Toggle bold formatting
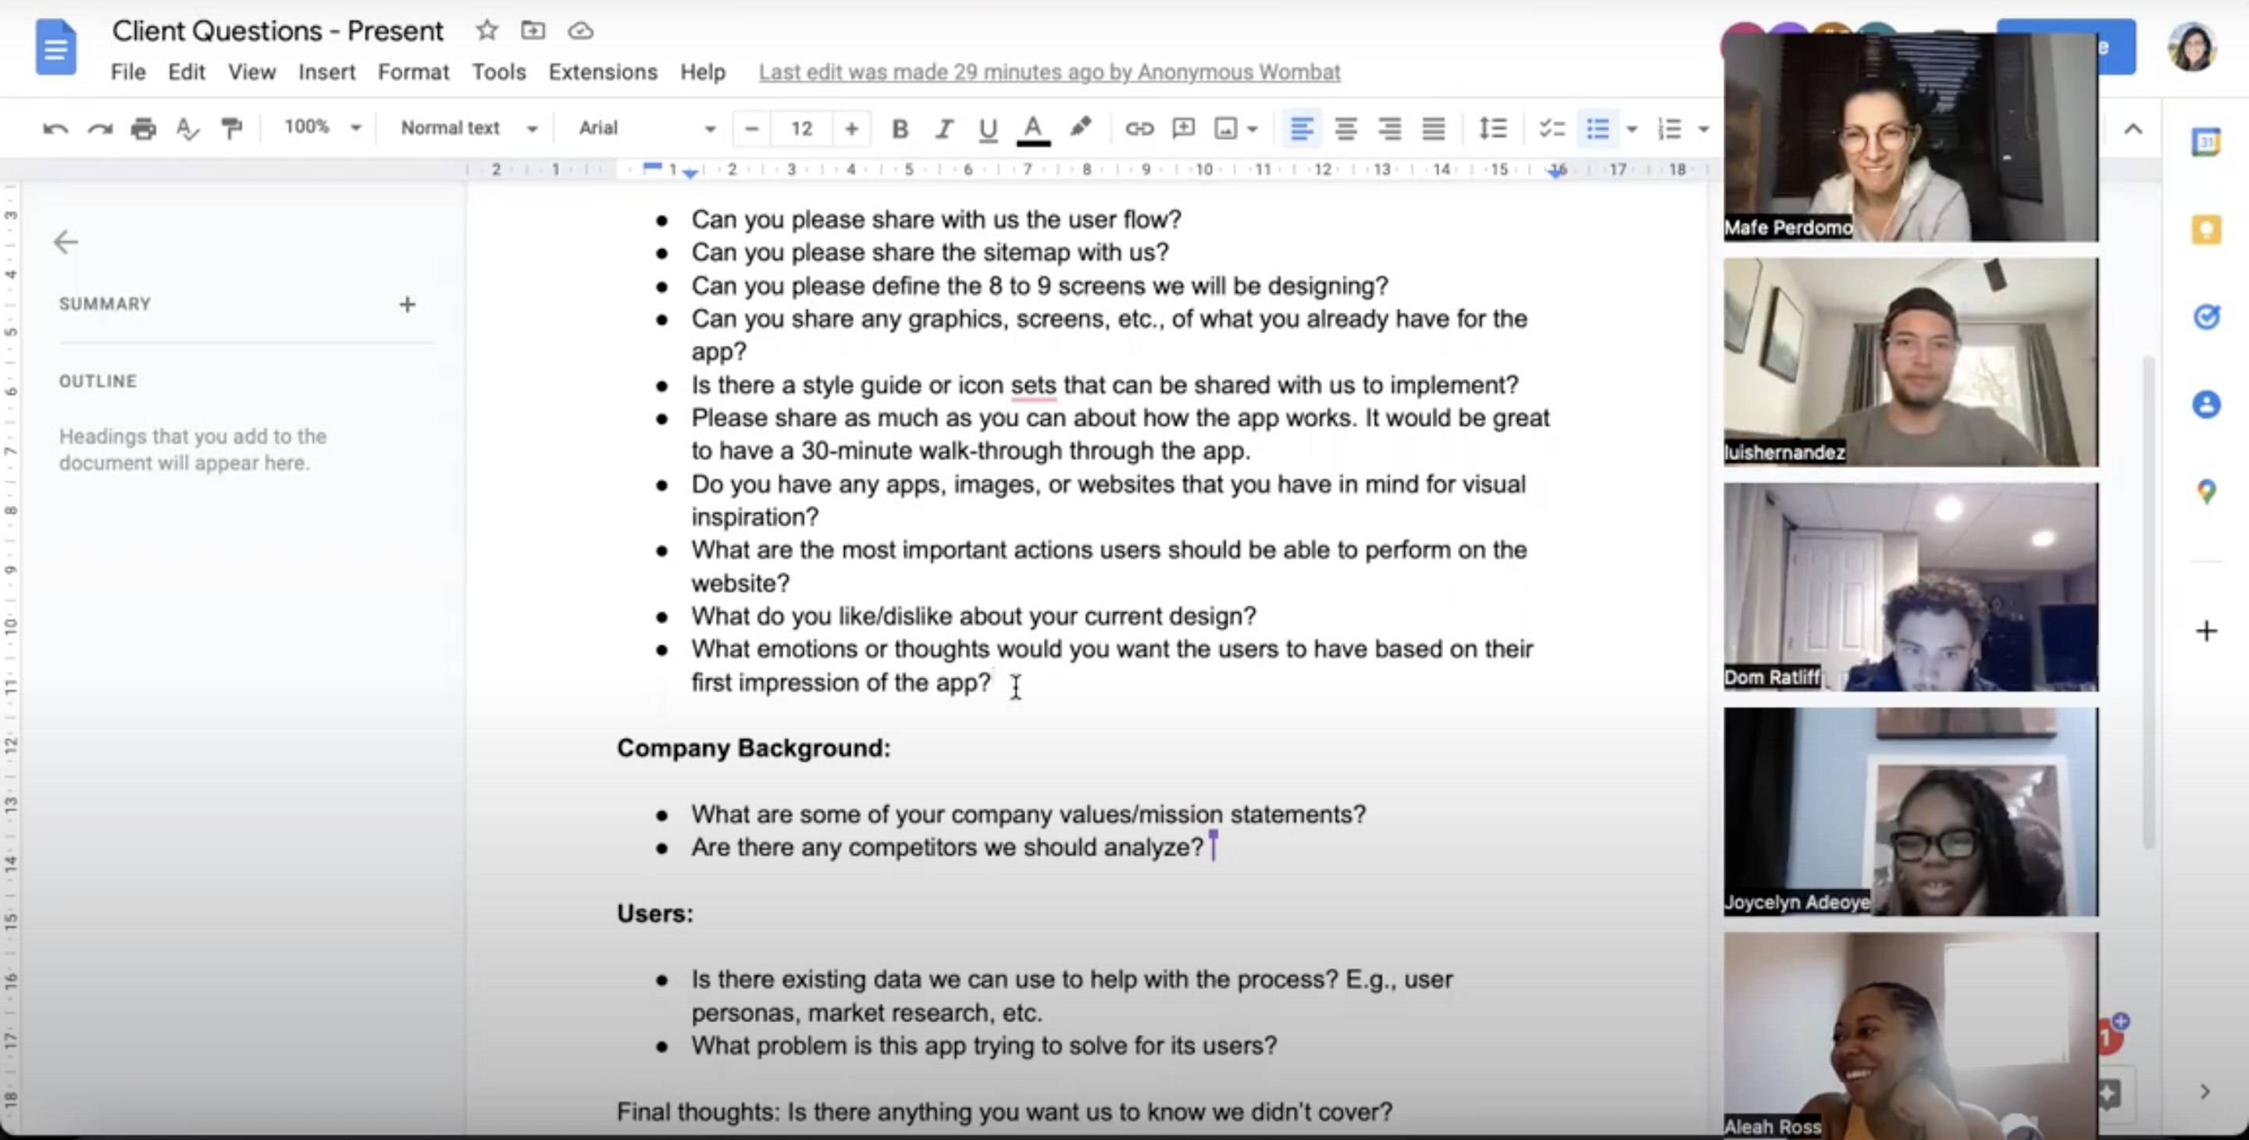 click(x=900, y=129)
